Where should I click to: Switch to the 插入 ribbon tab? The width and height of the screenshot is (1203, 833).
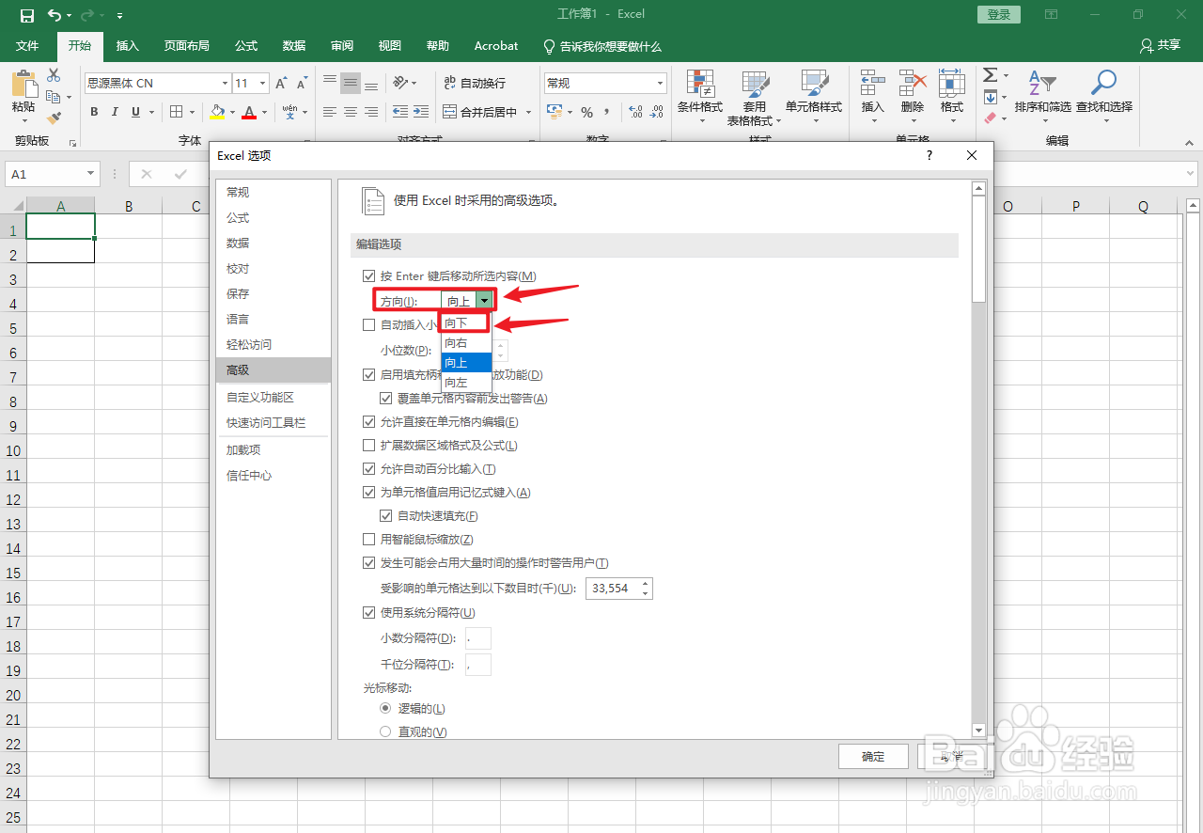pyautogui.click(x=127, y=45)
